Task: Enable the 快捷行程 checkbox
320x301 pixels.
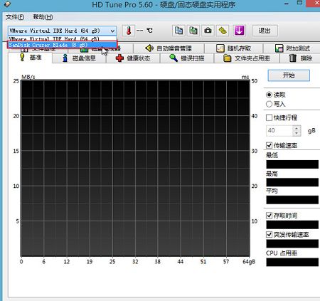Action: point(269,117)
